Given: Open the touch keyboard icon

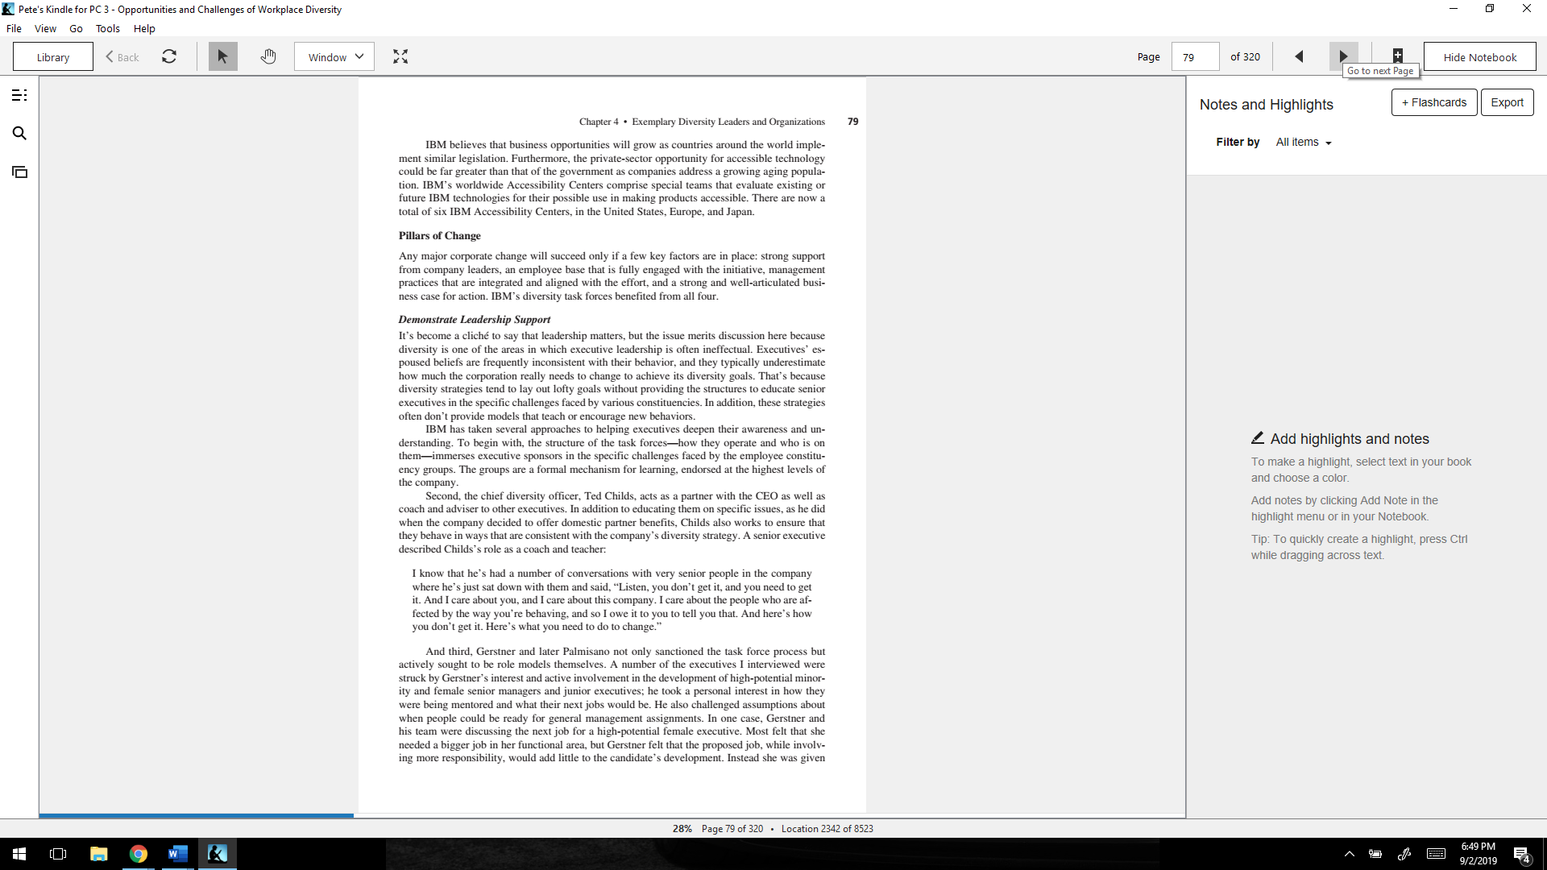Looking at the screenshot, I should coord(1436,854).
